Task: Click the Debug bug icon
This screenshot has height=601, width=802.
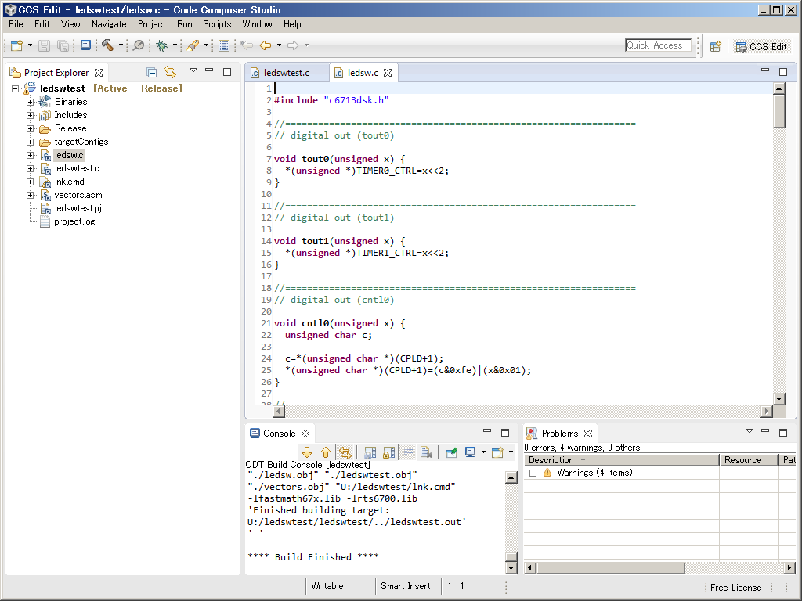Action: coord(162,45)
